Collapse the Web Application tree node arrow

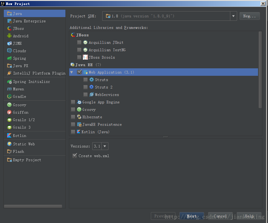point(72,72)
